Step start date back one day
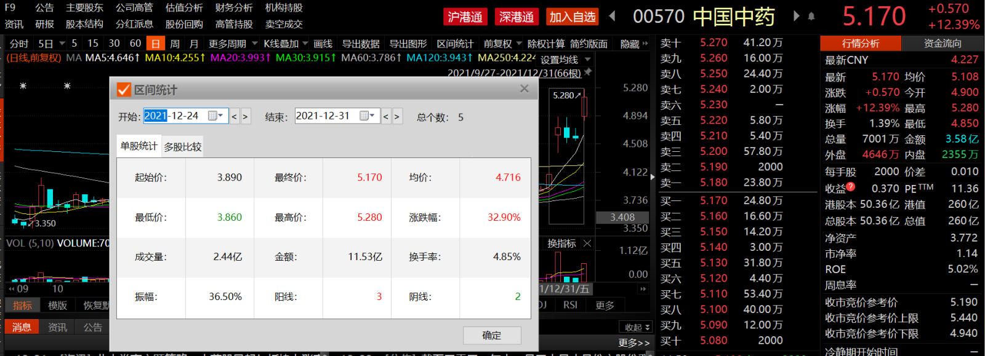This screenshot has width=985, height=356. (x=235, y=116)
